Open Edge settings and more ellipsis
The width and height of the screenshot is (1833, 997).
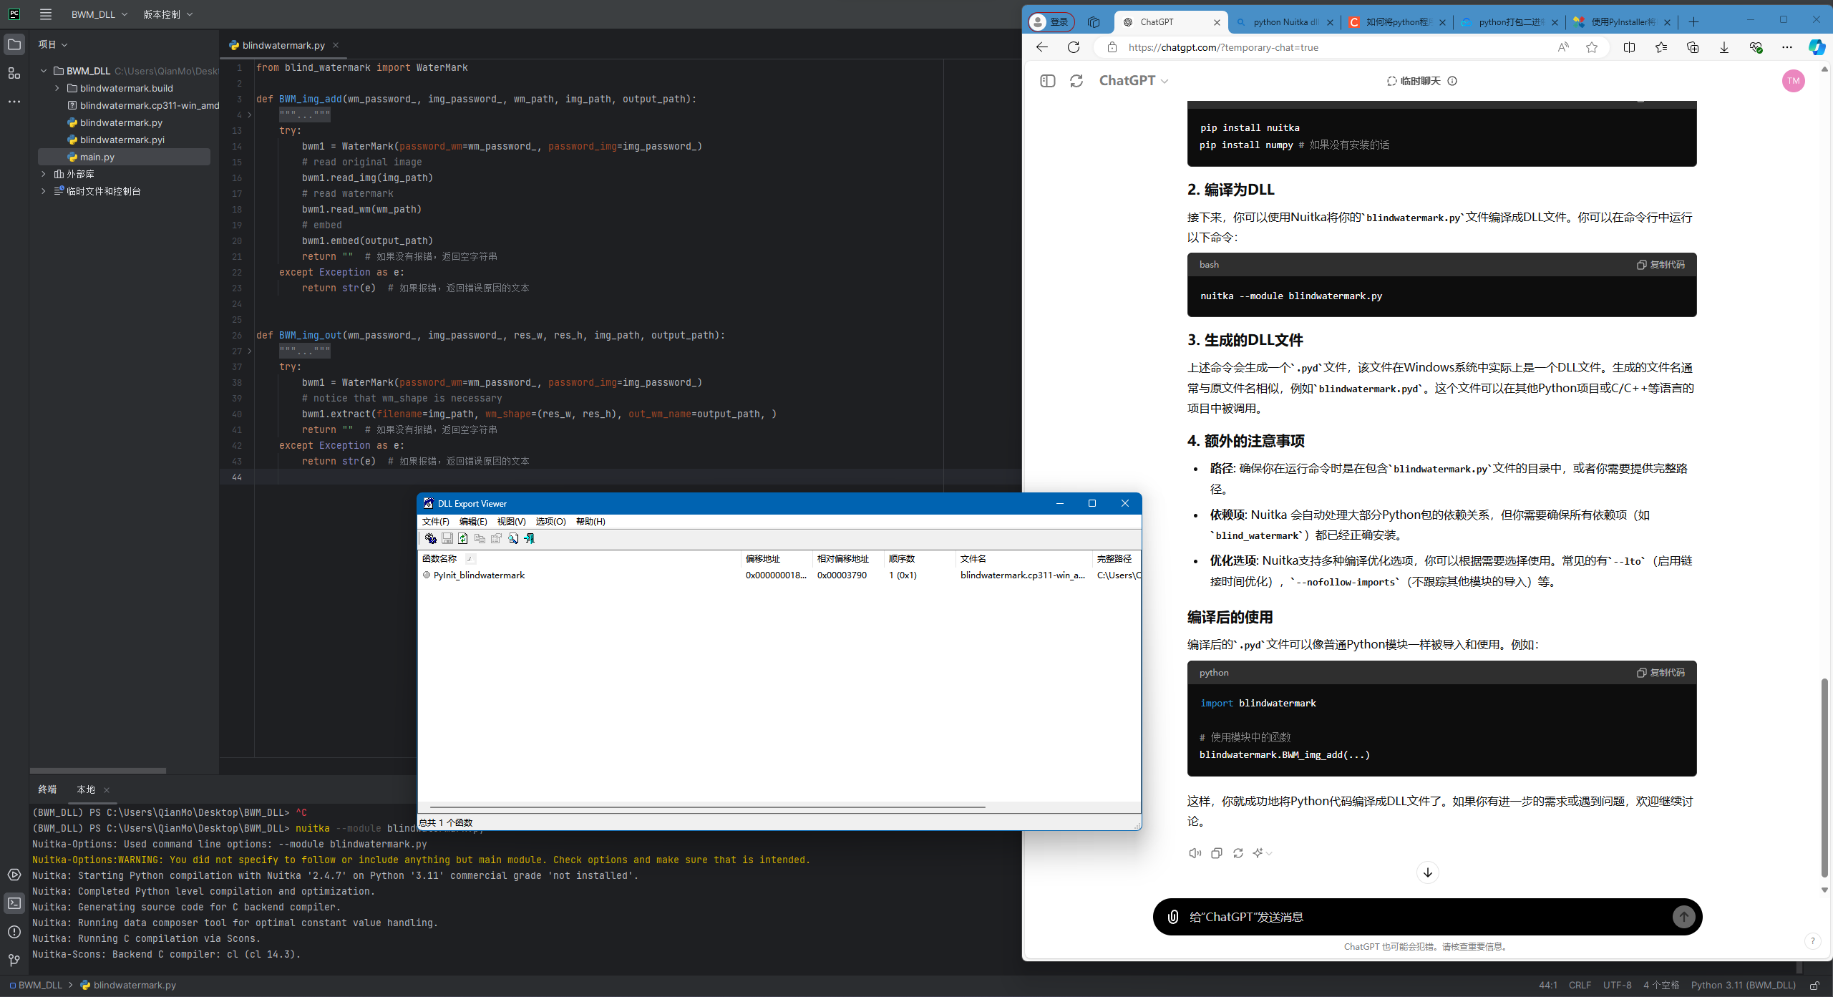(x=1787, y=47)
